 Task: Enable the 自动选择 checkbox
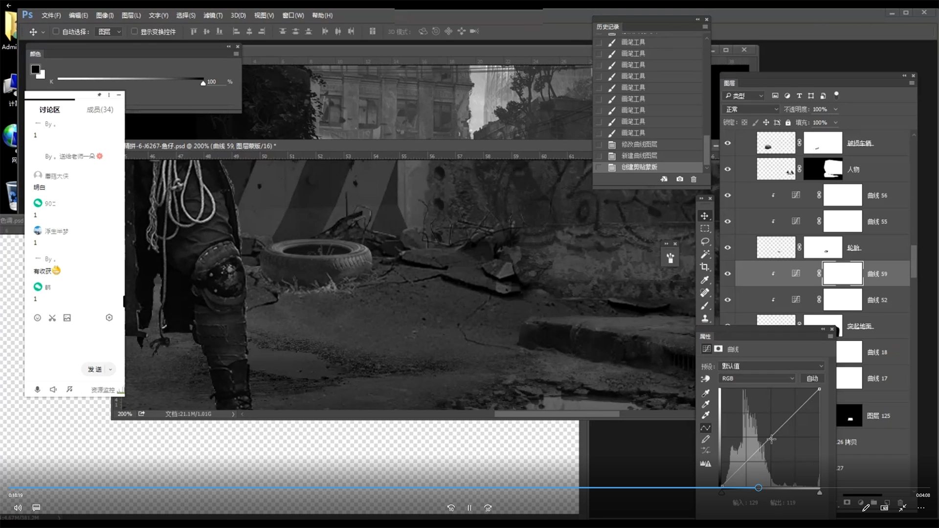[56, 31]
